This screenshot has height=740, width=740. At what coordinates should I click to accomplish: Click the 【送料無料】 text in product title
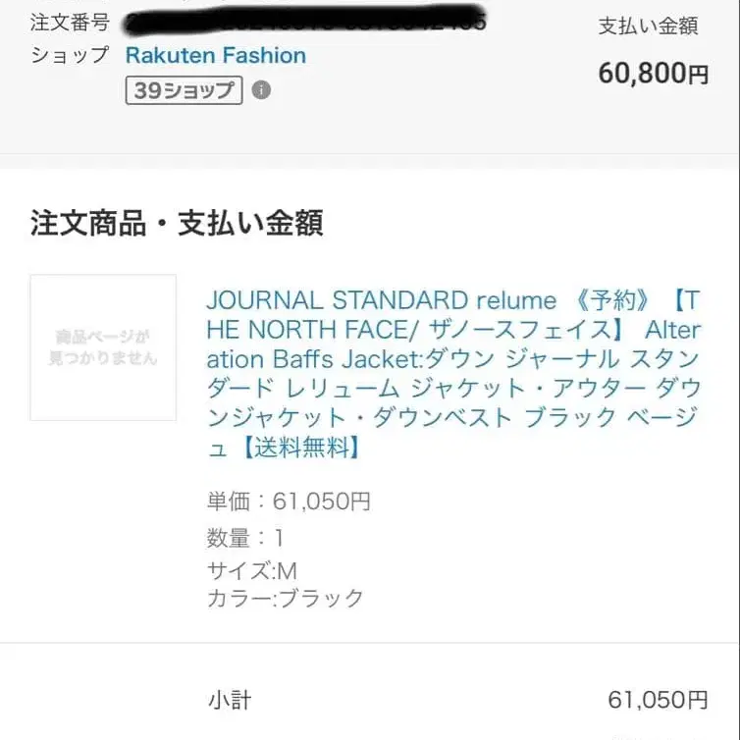(301, 447)
